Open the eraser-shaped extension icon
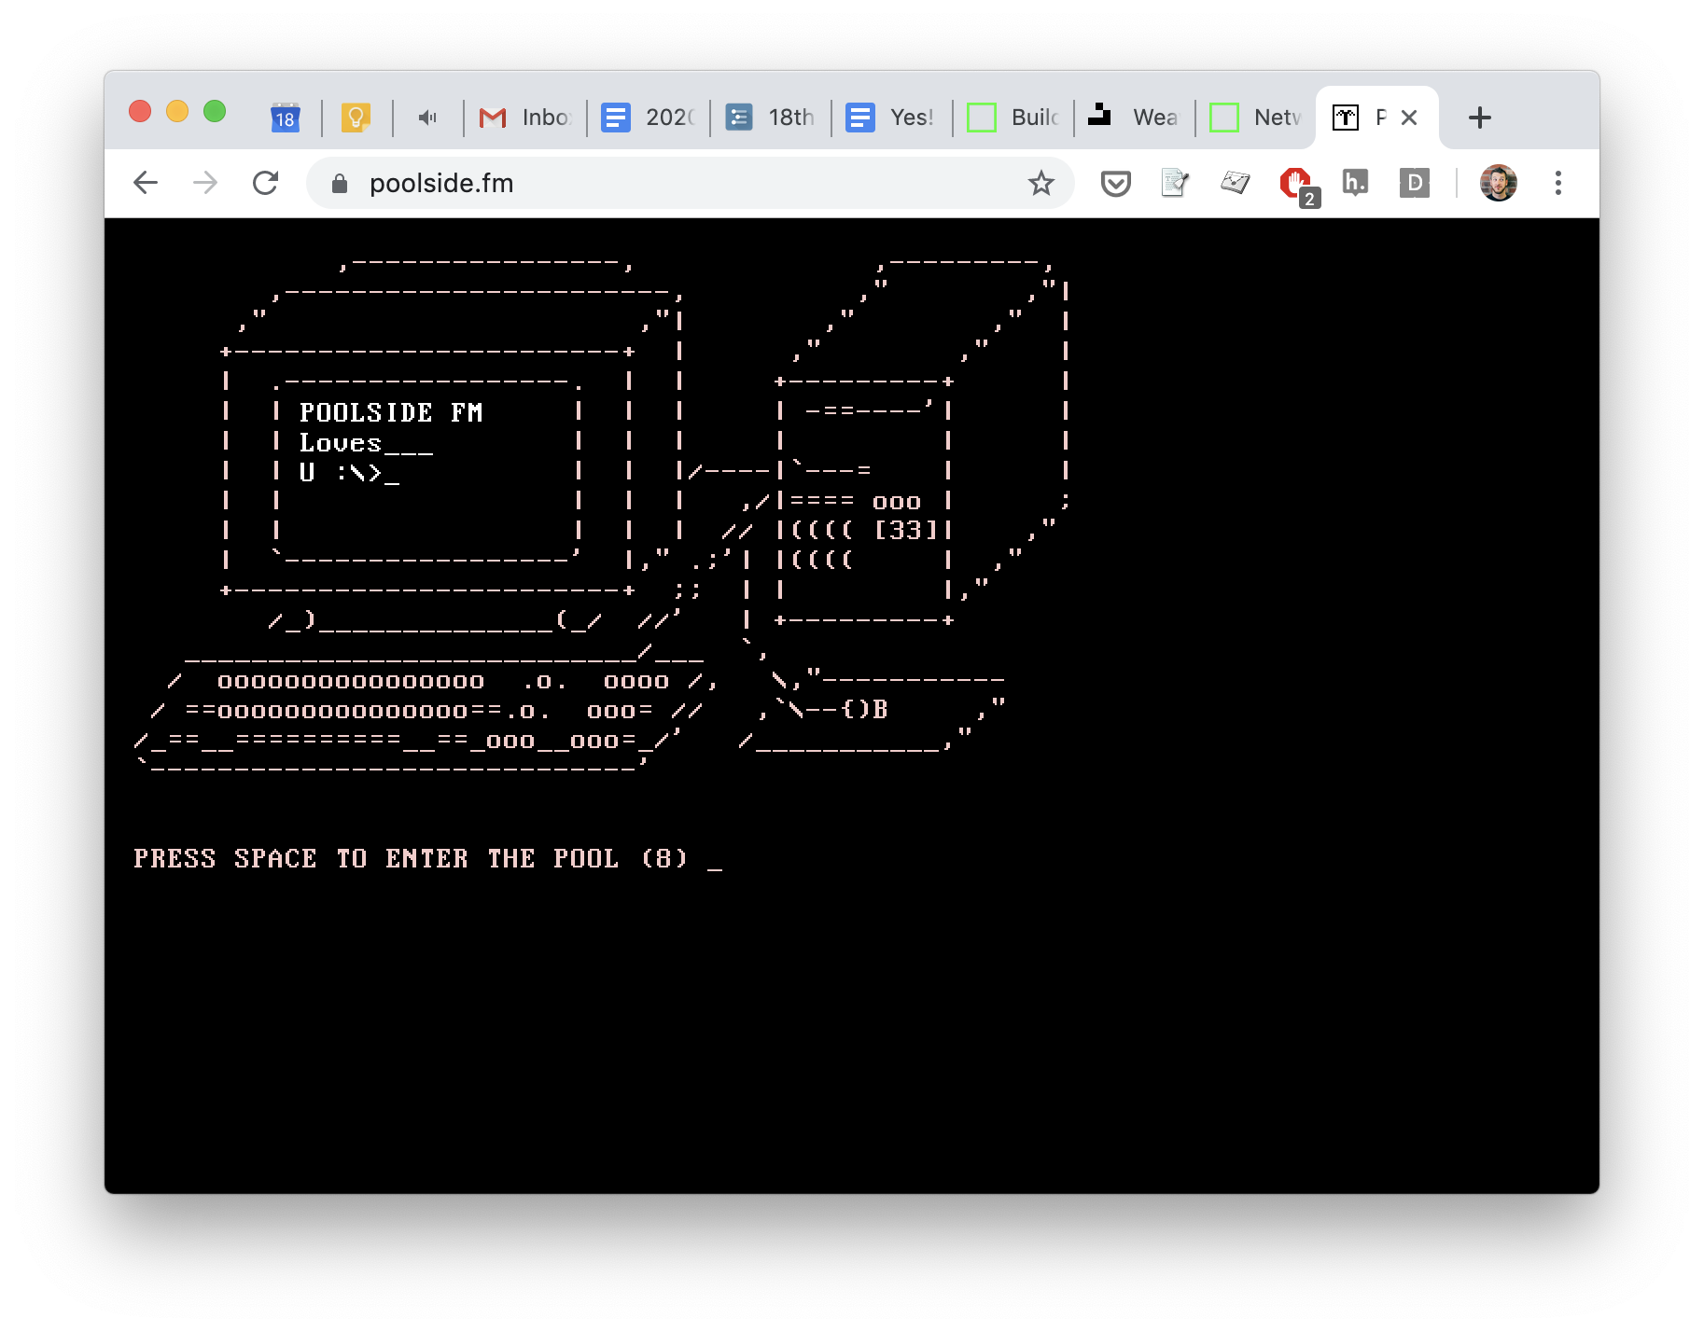This screenshot has height=1332, width=1704. point(1235,183)
